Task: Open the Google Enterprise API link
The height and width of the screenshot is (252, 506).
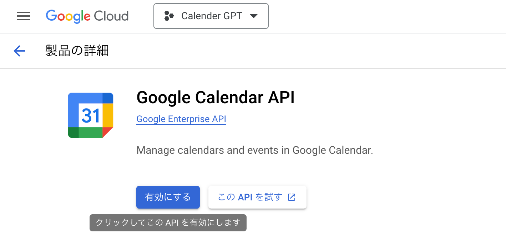Action: 181,119
